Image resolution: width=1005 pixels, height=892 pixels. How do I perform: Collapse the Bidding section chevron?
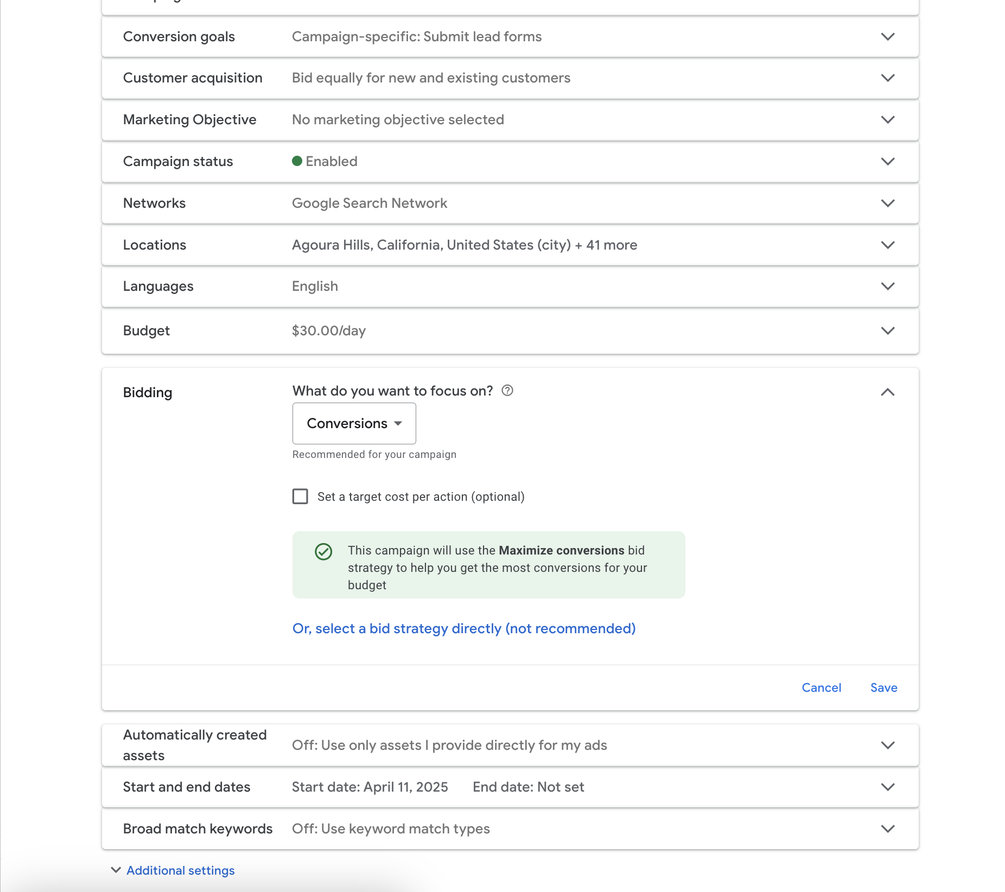tap(887, 392)
